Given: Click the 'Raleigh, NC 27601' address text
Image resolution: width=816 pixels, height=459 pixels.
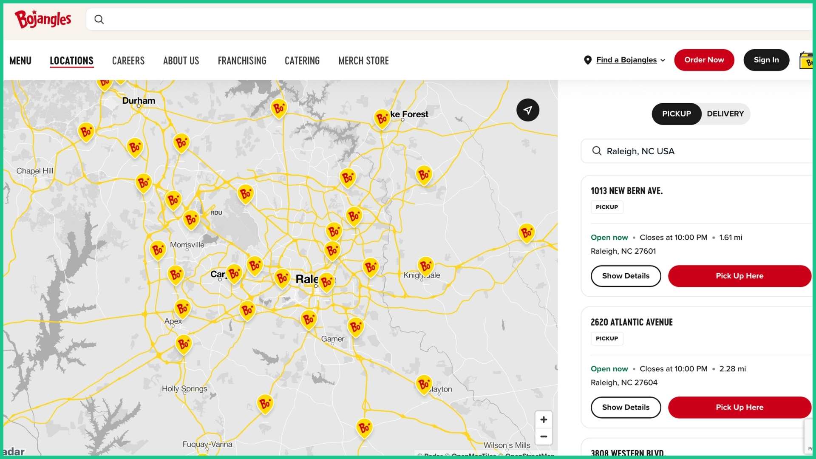Looking at the screenshot, I should pos(623,251).
